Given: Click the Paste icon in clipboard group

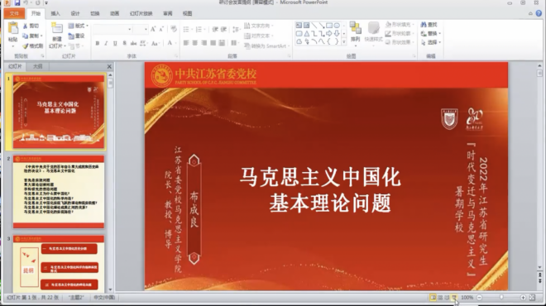Looking at the screenshot, I should (x=13, y=28).
